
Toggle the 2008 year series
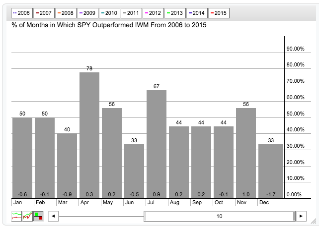pyautogui.click(x=66, y=13)
